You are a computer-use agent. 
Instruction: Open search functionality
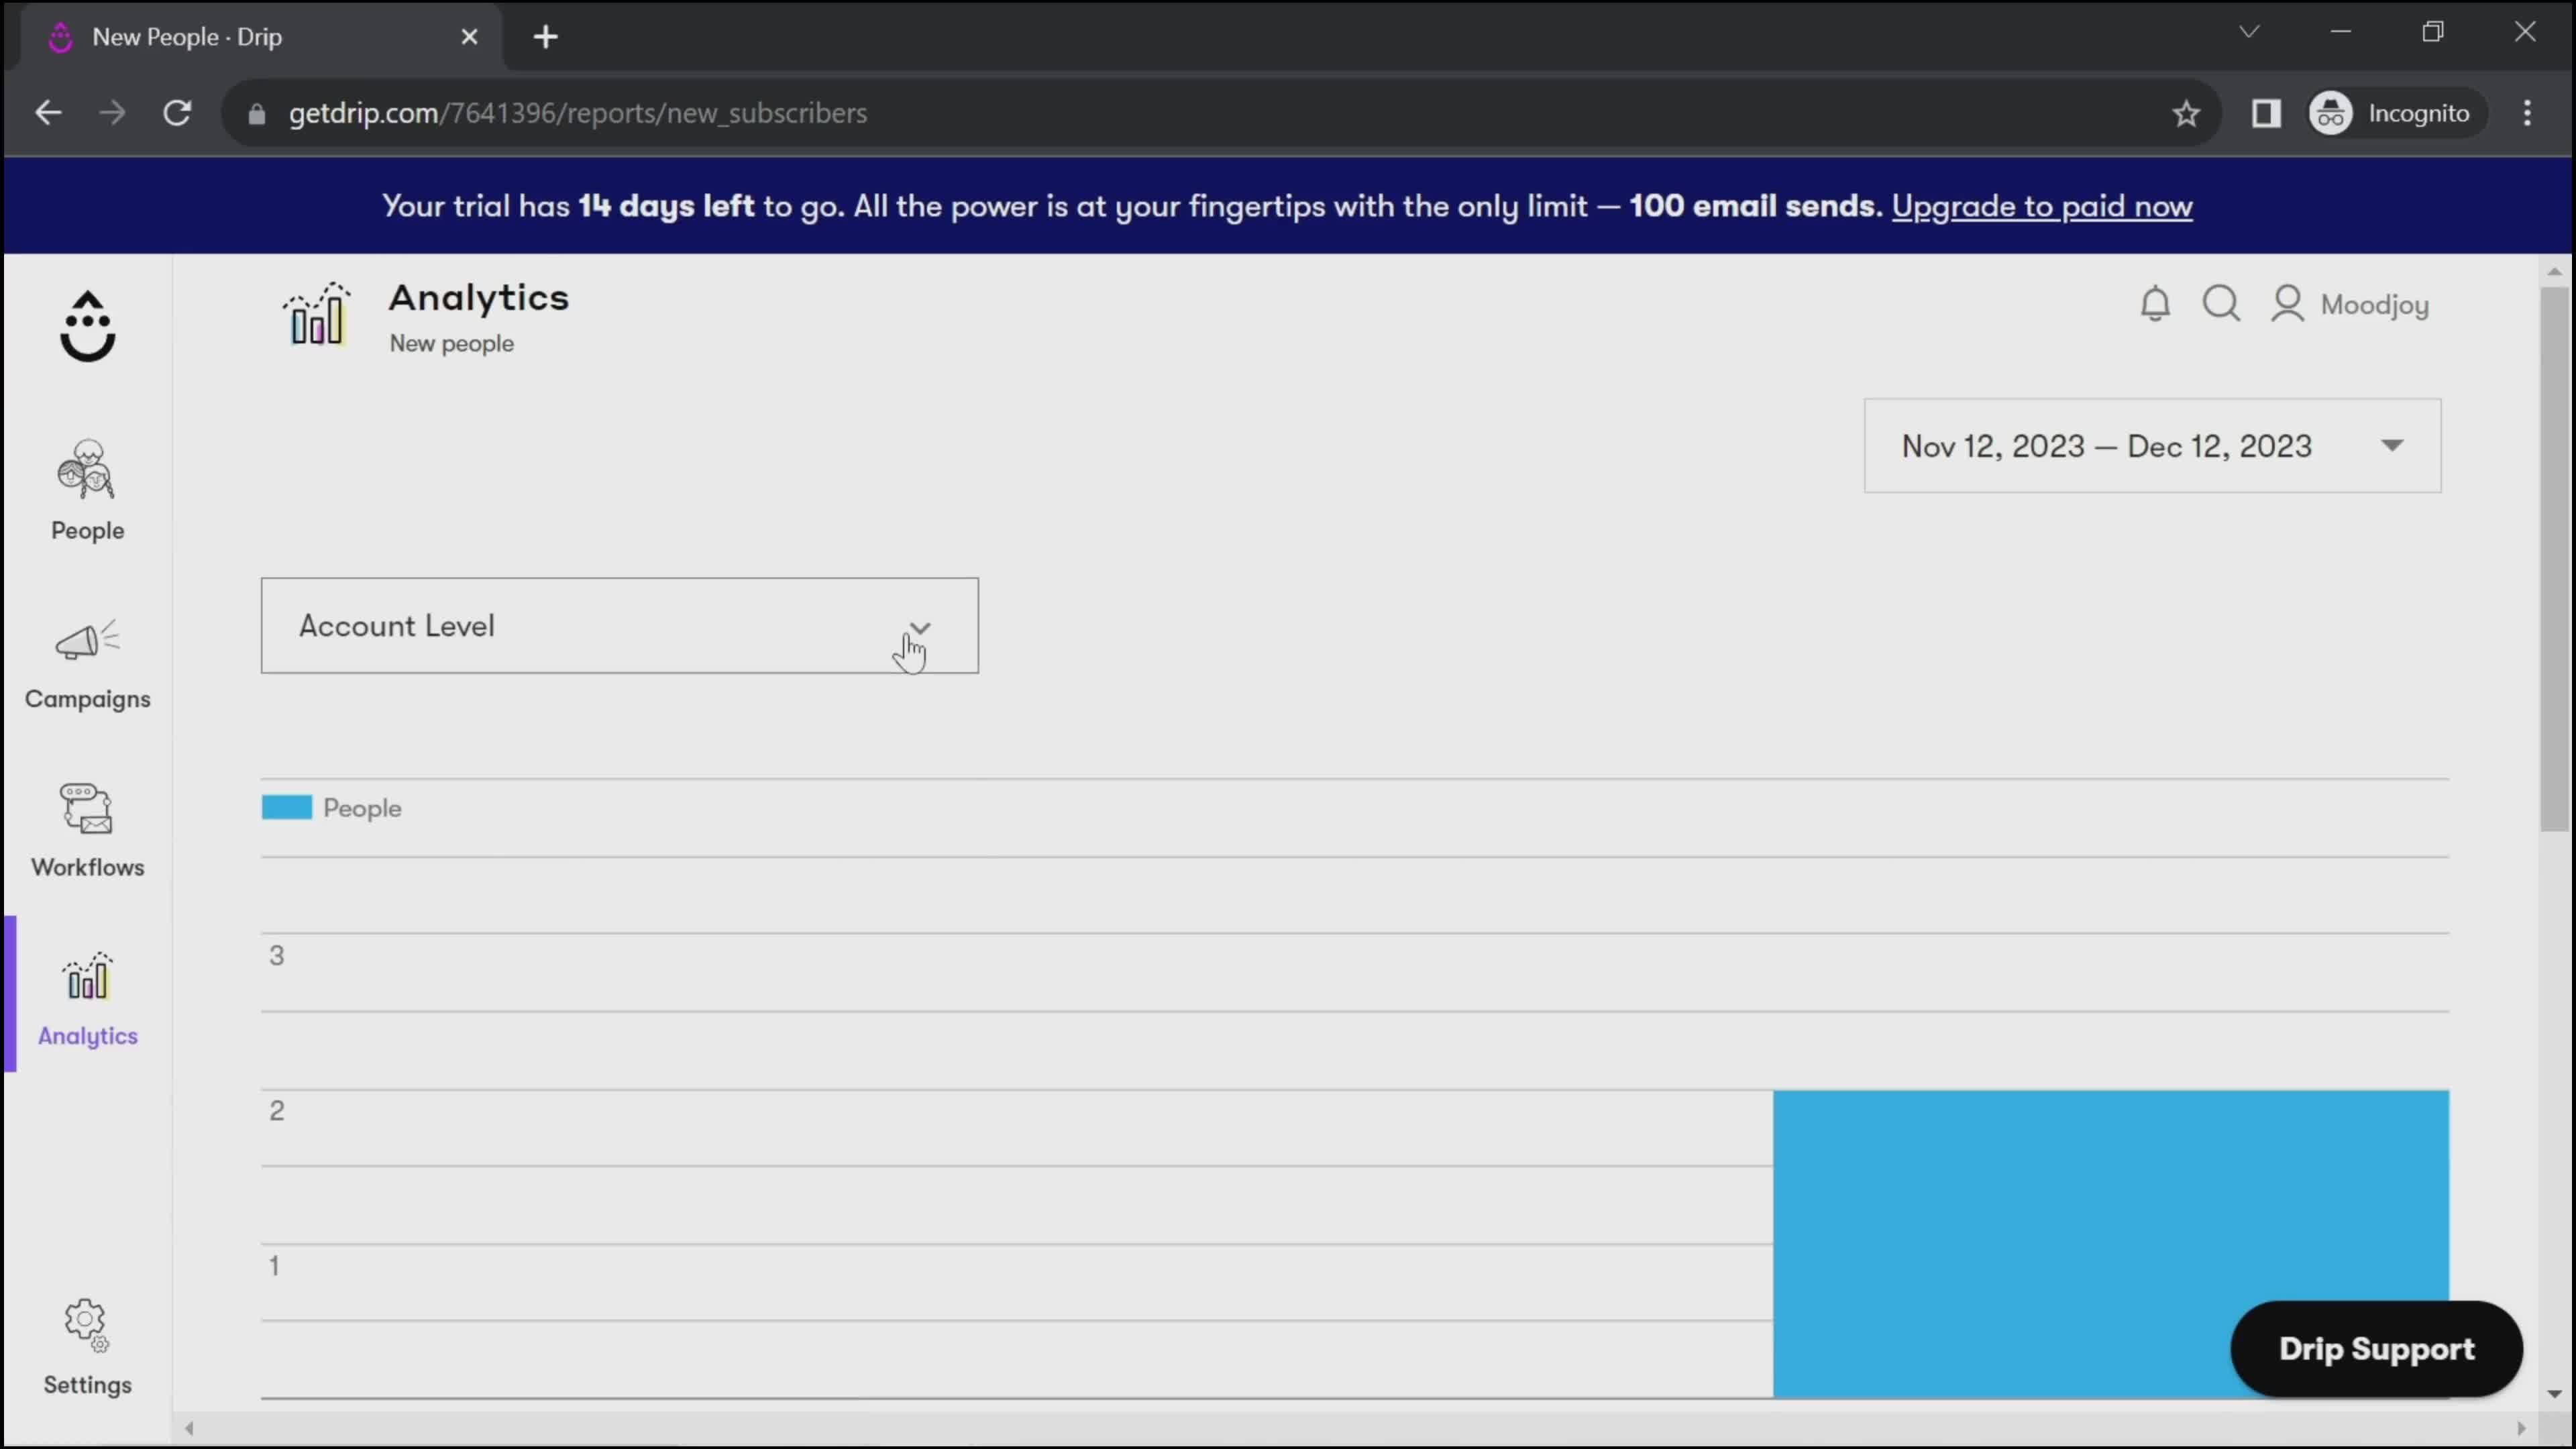click(x=2222, y=303)
